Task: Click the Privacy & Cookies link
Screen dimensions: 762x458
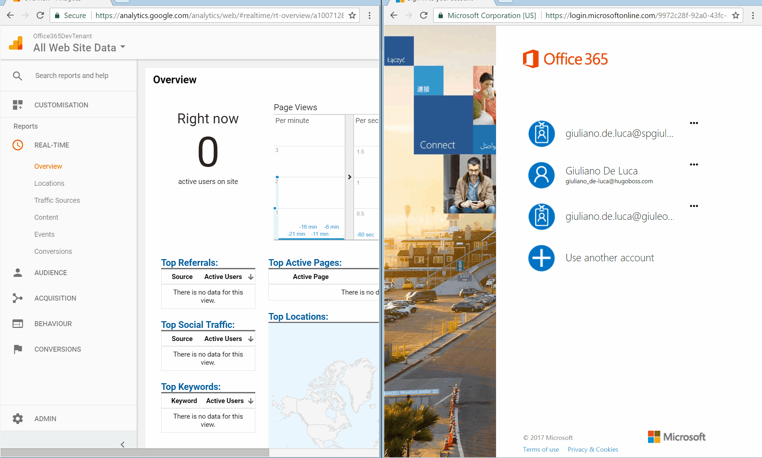Action: [593, 449]
